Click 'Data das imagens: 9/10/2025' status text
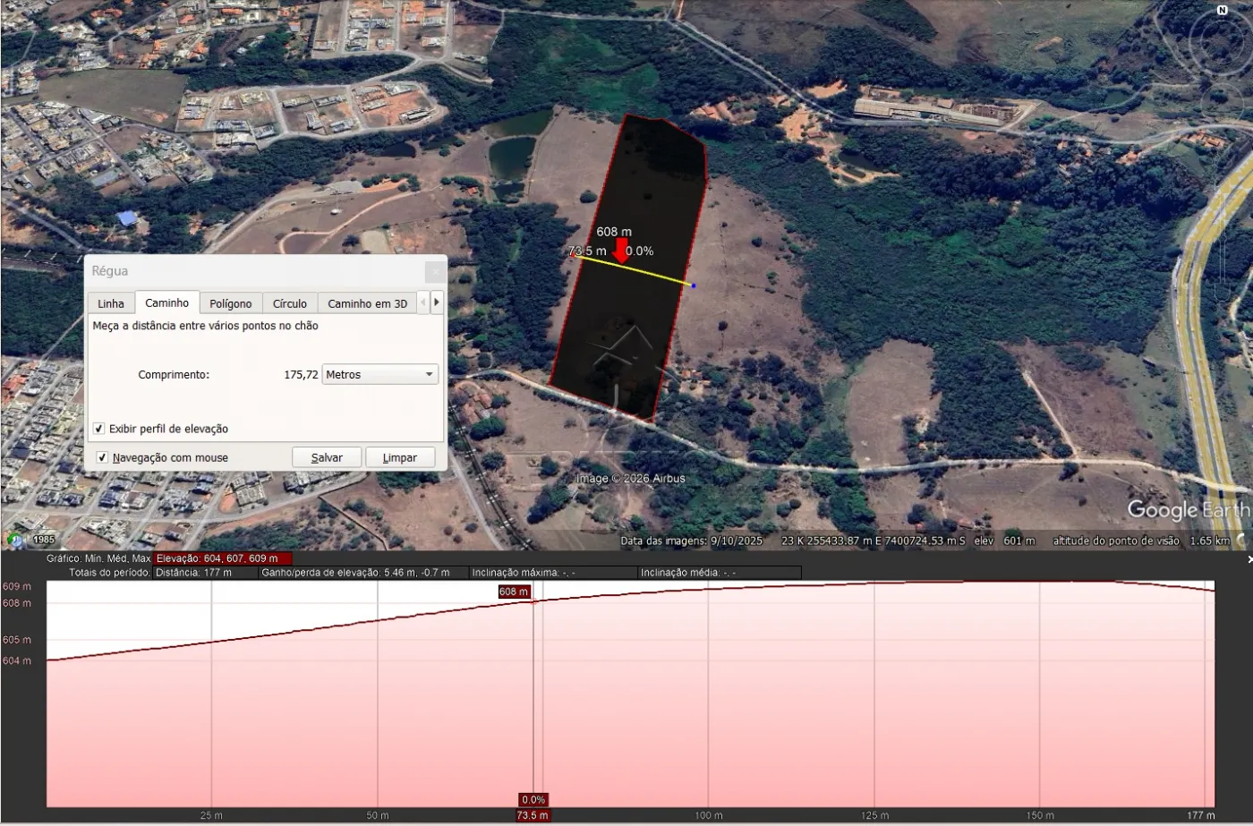Viewport: 1253px width, 826px height. pyautogui.click(x=692, y=541)
